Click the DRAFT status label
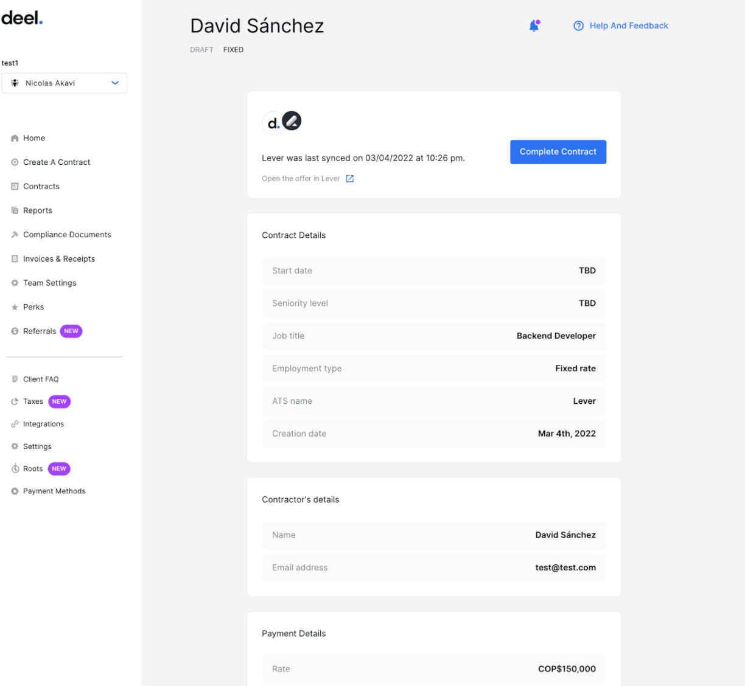The height and width of the screenshot is (686, 745). [x=201, y=50]
